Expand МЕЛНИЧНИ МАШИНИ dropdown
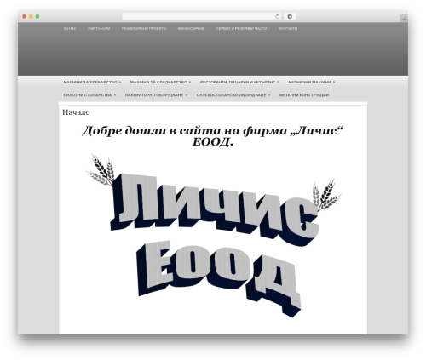This screenshot has height=360, width=426. [312, 82]
